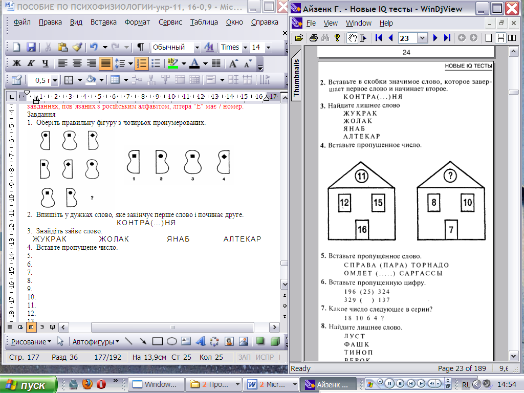Open the Help menu in WinDjView
This screenshot has height=393, width=524.
point(386,23)
